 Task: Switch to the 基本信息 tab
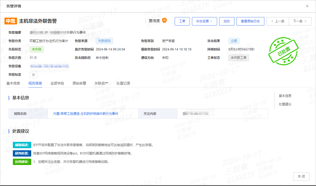click(x=13, y=83)
